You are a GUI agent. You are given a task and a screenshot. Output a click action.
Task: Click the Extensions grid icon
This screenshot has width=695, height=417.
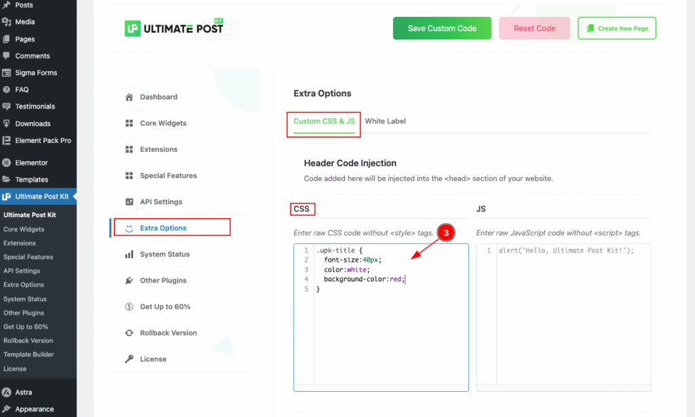pos(129,149)
